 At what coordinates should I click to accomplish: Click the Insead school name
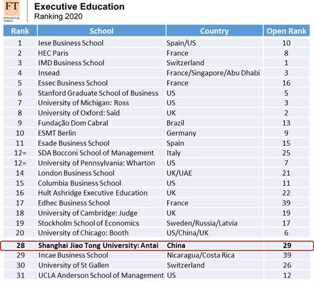pyautogui.click(x=49, y=73)
